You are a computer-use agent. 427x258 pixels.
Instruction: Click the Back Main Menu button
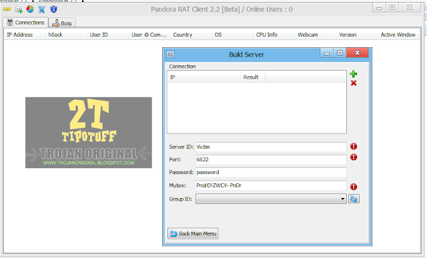pos(193,233)
